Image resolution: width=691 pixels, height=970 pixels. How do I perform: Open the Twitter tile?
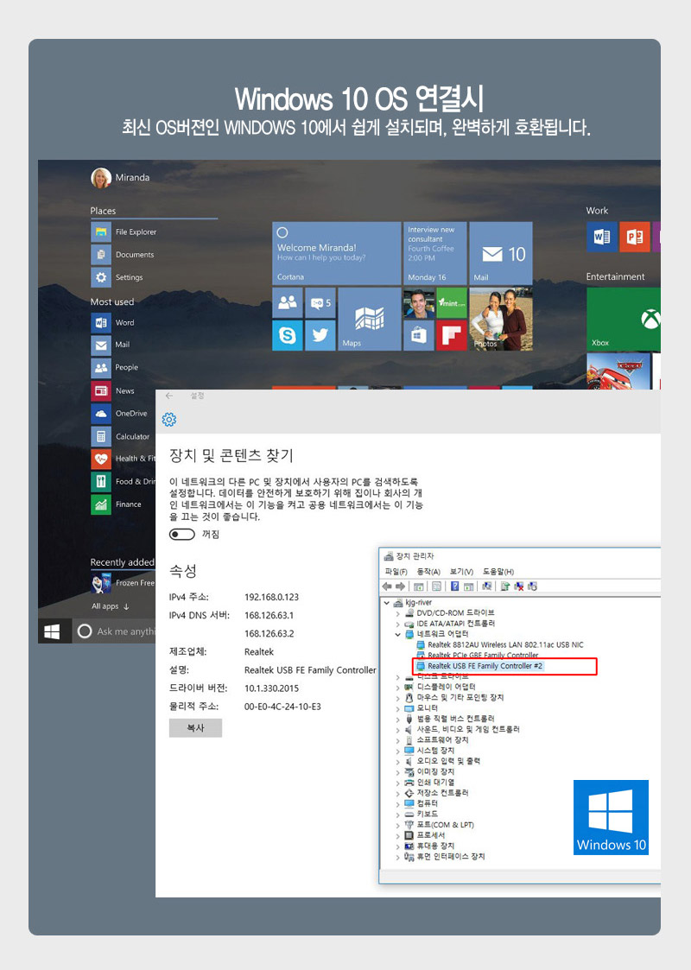[320, 335]
